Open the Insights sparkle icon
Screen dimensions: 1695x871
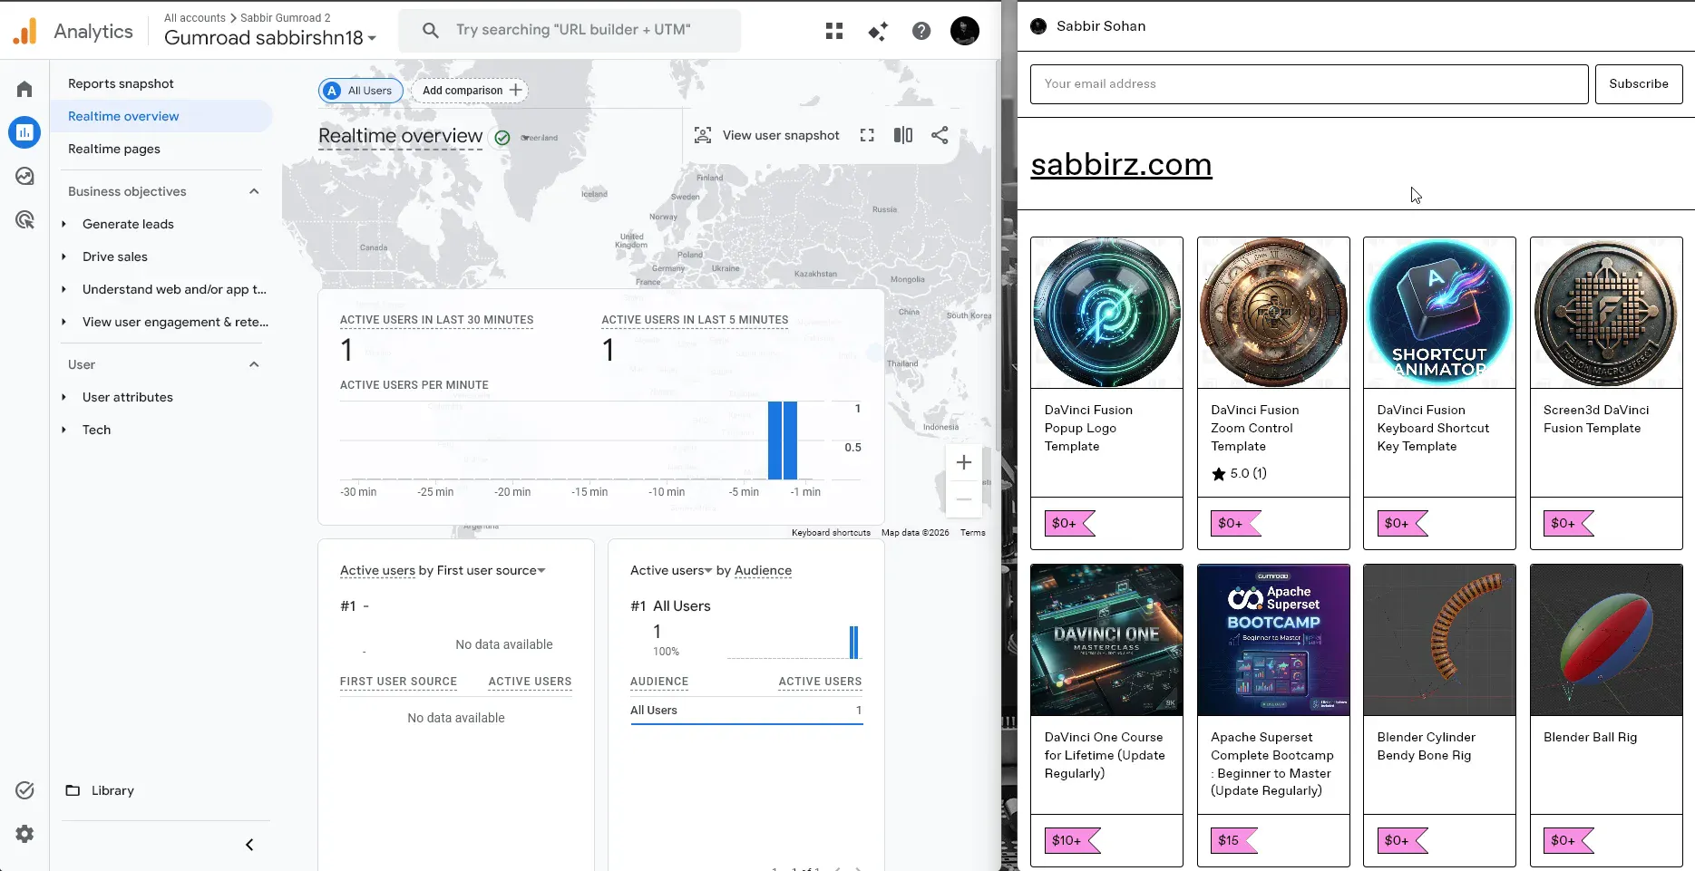(x=878, y=31)
